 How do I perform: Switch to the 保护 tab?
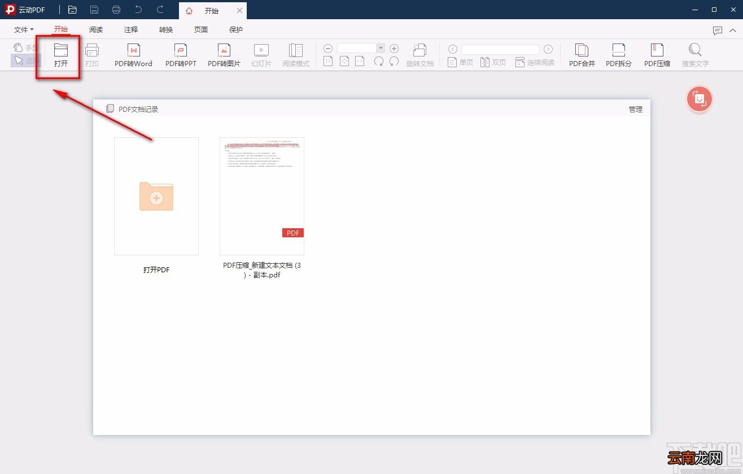click(x=236, y=30)
